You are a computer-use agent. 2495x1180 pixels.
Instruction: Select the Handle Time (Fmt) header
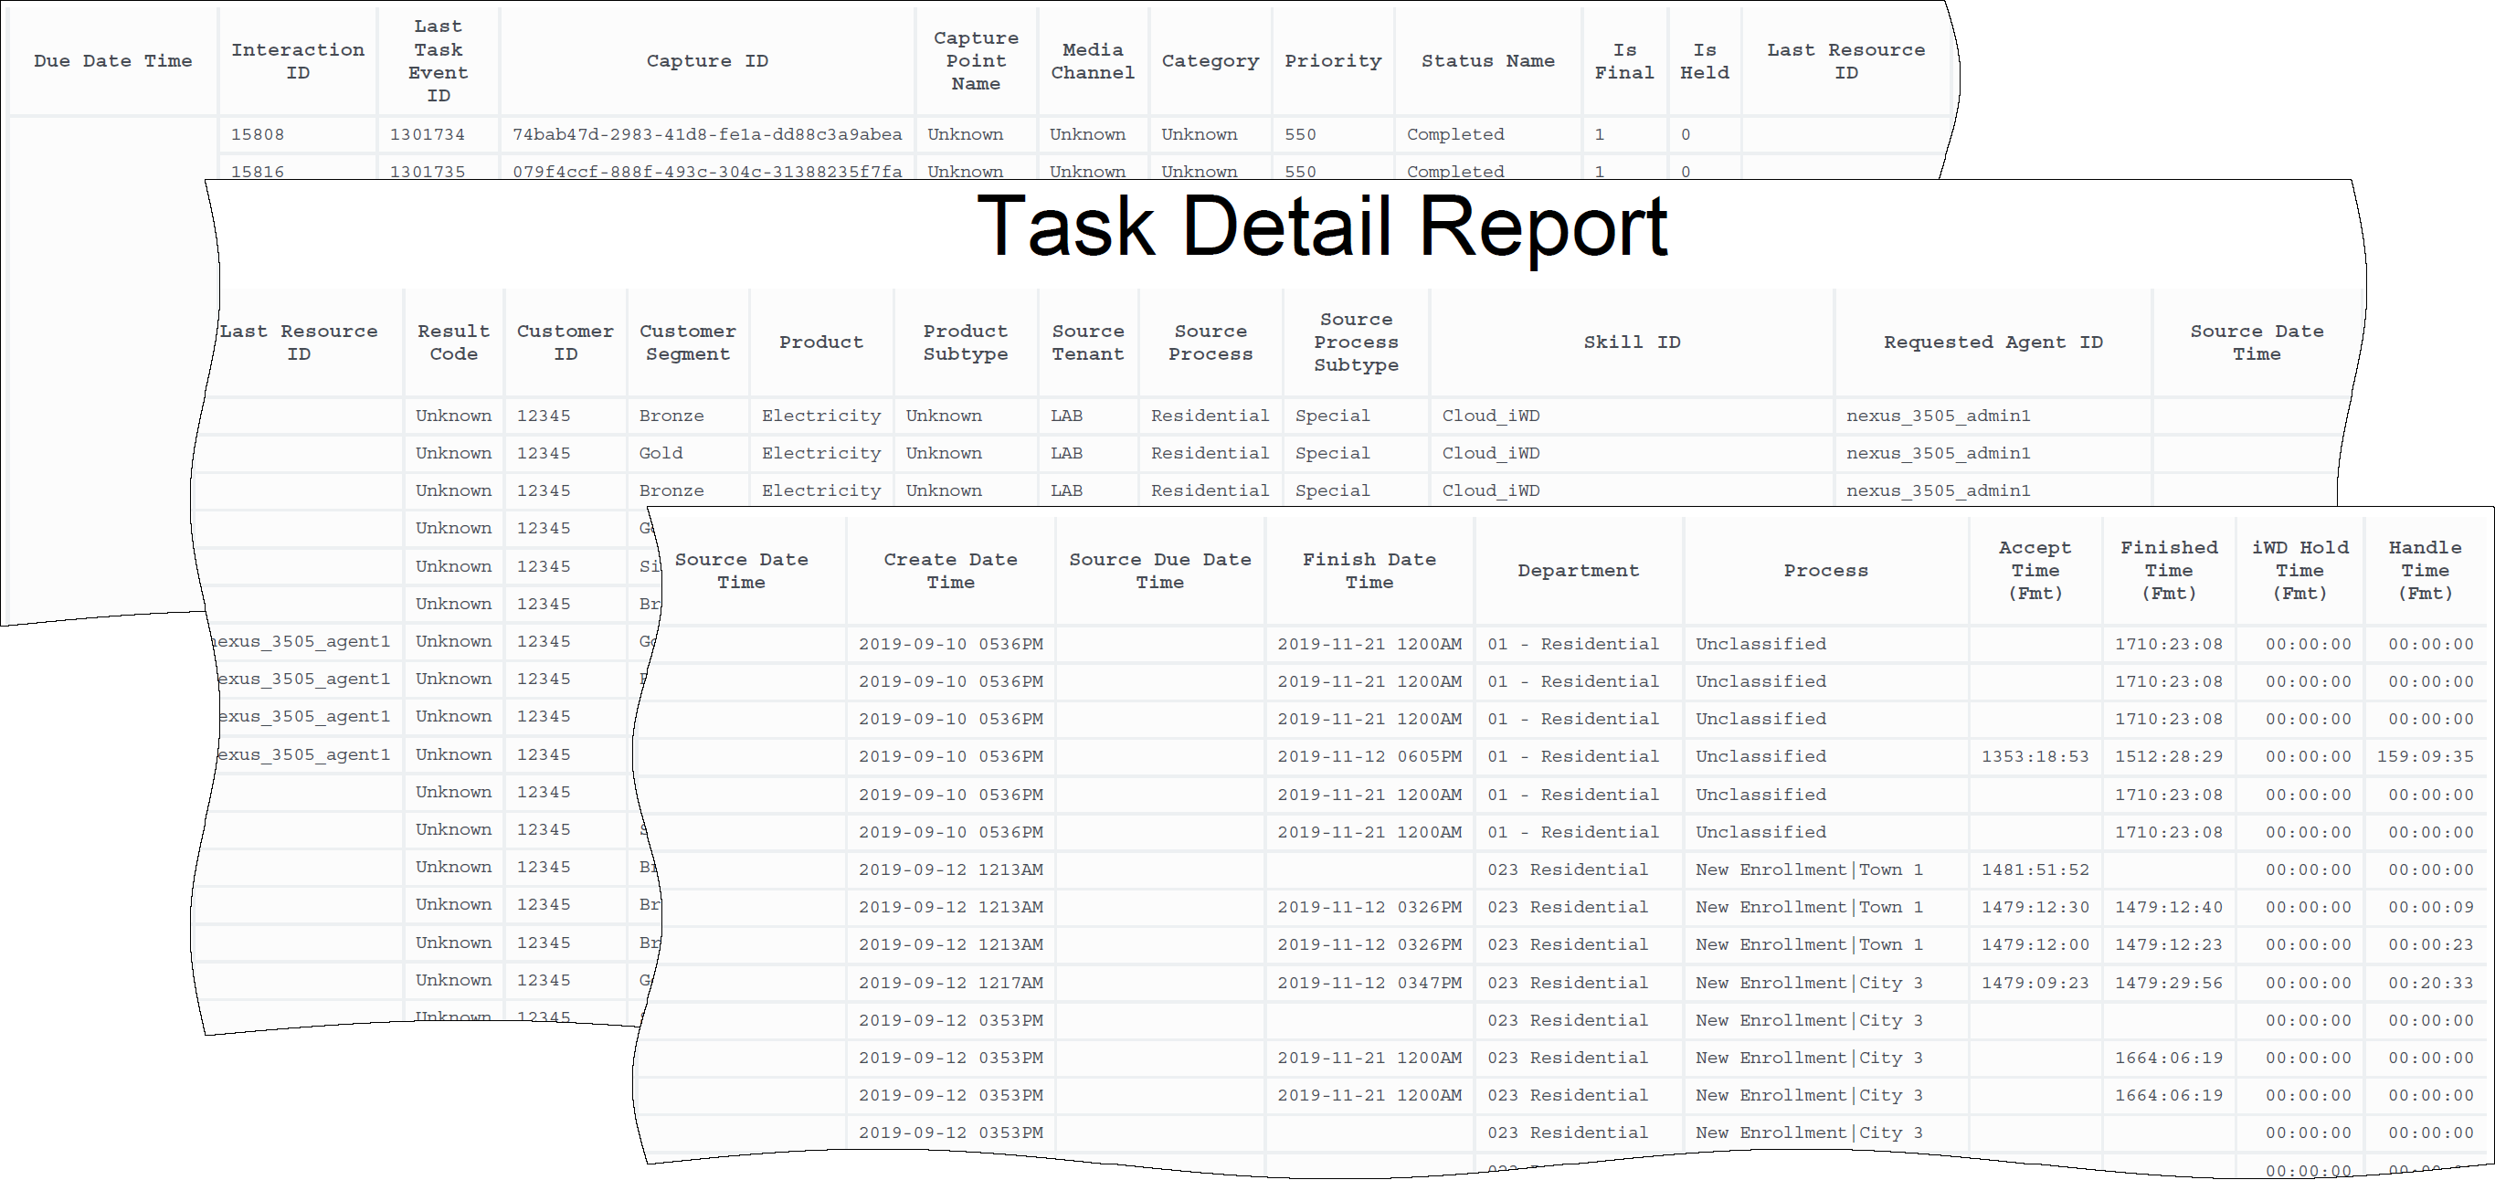coord(2425,571)
